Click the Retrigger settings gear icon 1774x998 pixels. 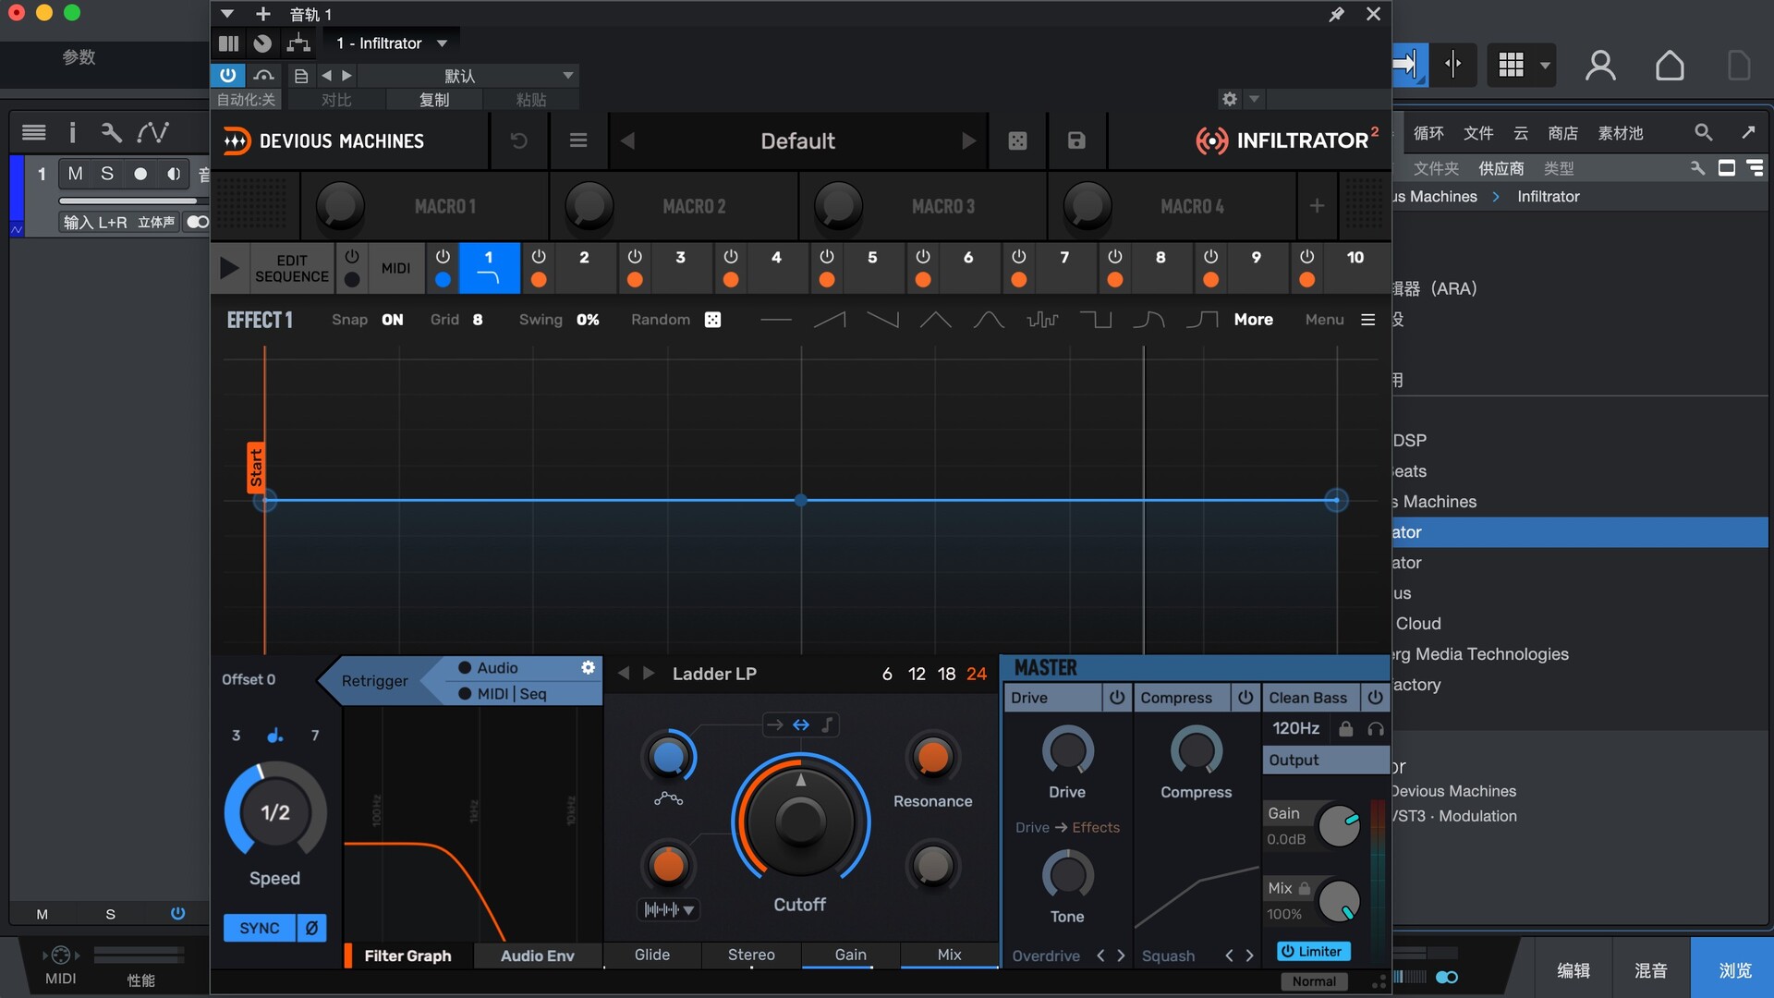point(588,667)
